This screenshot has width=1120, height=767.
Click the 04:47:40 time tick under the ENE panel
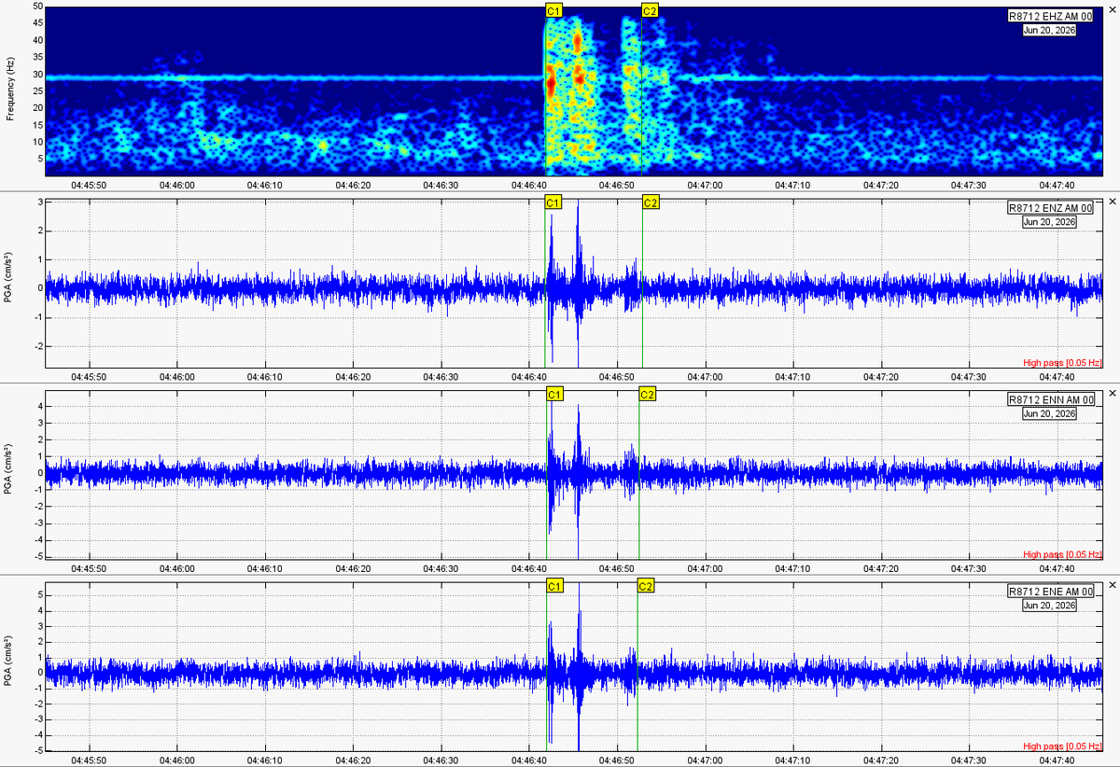click(1057, 760)
